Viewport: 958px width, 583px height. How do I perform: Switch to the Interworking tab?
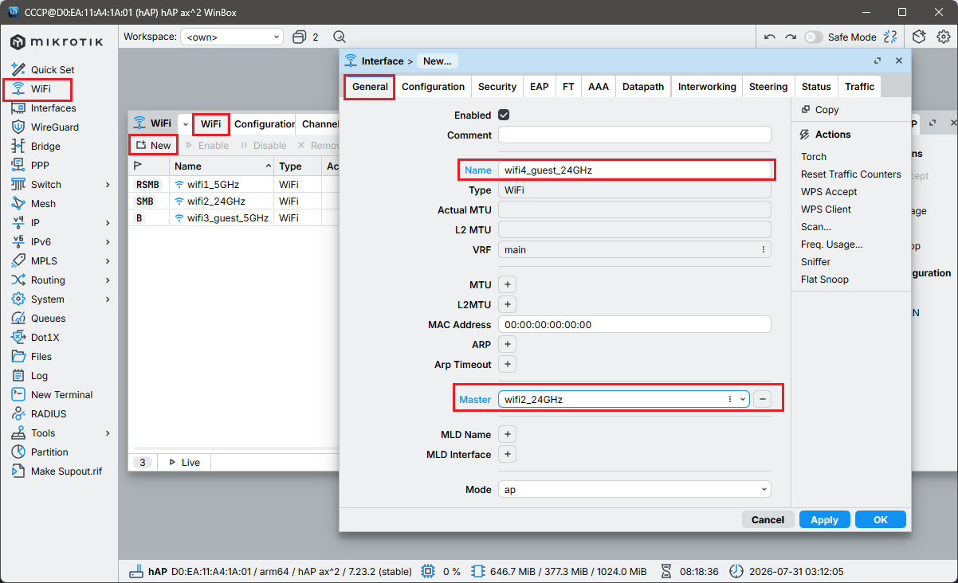coord(707,87)
